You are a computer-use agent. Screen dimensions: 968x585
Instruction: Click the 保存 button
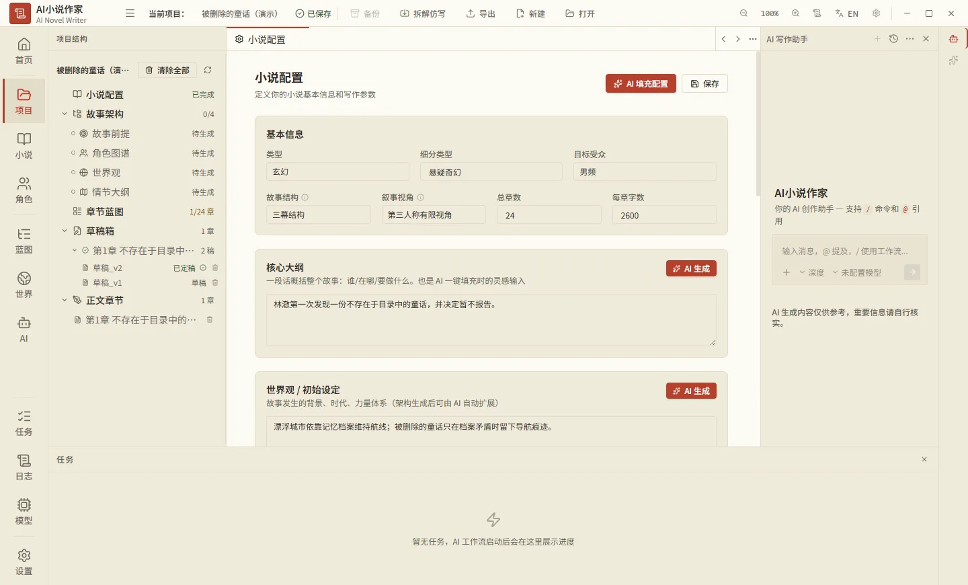pos(705,83)
